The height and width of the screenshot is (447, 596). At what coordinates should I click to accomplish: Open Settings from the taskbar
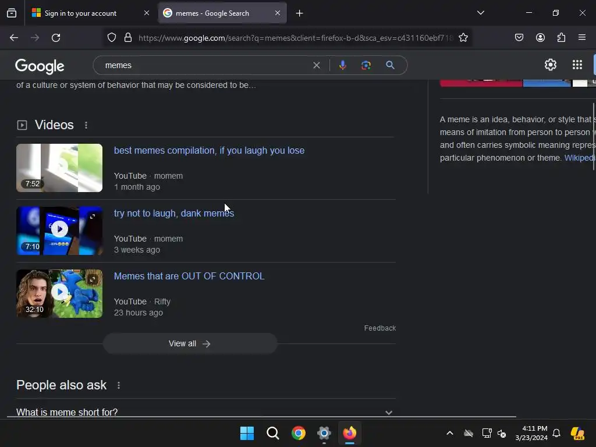(324, 433)
